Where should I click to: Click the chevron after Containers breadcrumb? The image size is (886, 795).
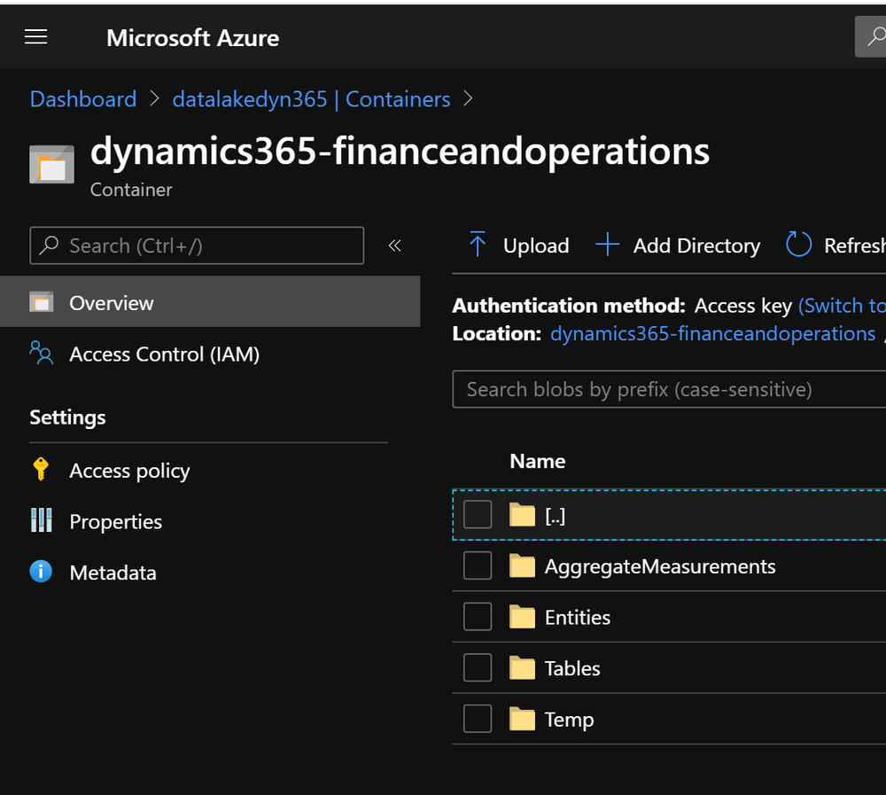pyautogui.click(x=467, y=99)
